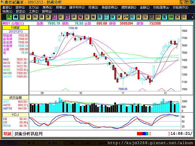Click the cyan 產 toolbar icon
195x146 pixels.
point(164,17)
